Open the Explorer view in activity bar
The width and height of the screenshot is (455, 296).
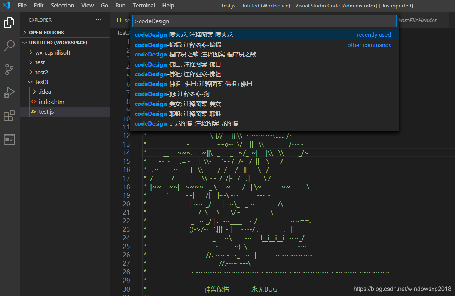pyautogui.click(x=9, y=23)
